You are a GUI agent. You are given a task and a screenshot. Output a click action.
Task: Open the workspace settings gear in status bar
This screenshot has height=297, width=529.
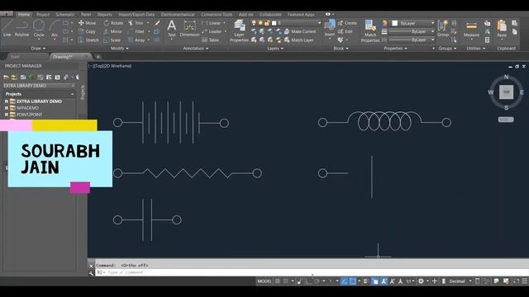pyautogui.click(x=421, y=280)
